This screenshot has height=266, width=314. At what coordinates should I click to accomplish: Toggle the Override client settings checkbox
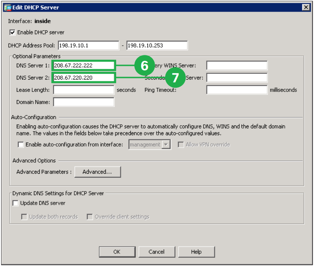pos(90,217)
